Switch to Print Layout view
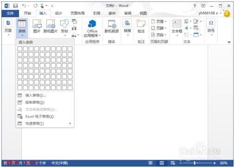This screenshot has height=168, width=235. [x=162, y=163]
